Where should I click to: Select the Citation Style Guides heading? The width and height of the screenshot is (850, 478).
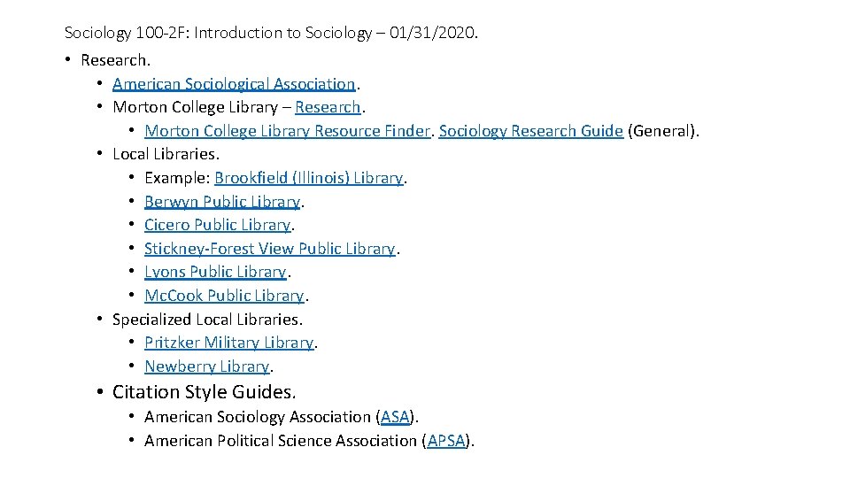click(x=205, y=391)
